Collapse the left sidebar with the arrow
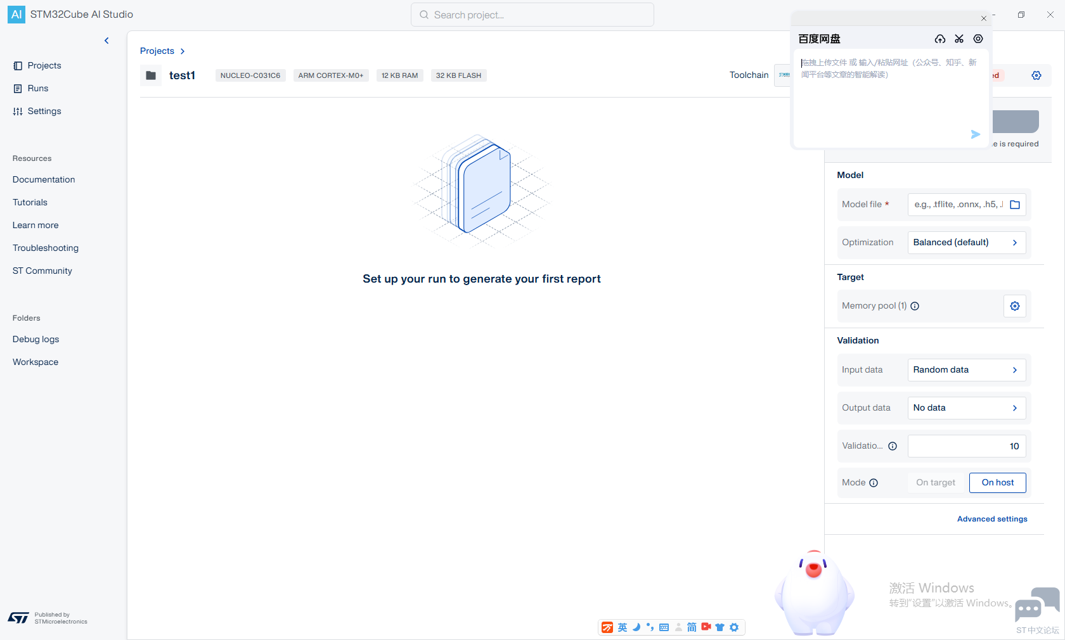This screenshot has height=640, width=1065. click(106, 41)
